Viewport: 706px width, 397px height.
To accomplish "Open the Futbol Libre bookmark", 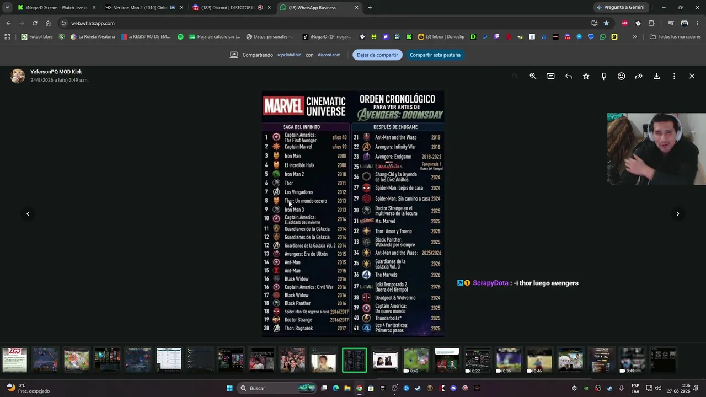I will pyautogui.click(x=37, y=37).
